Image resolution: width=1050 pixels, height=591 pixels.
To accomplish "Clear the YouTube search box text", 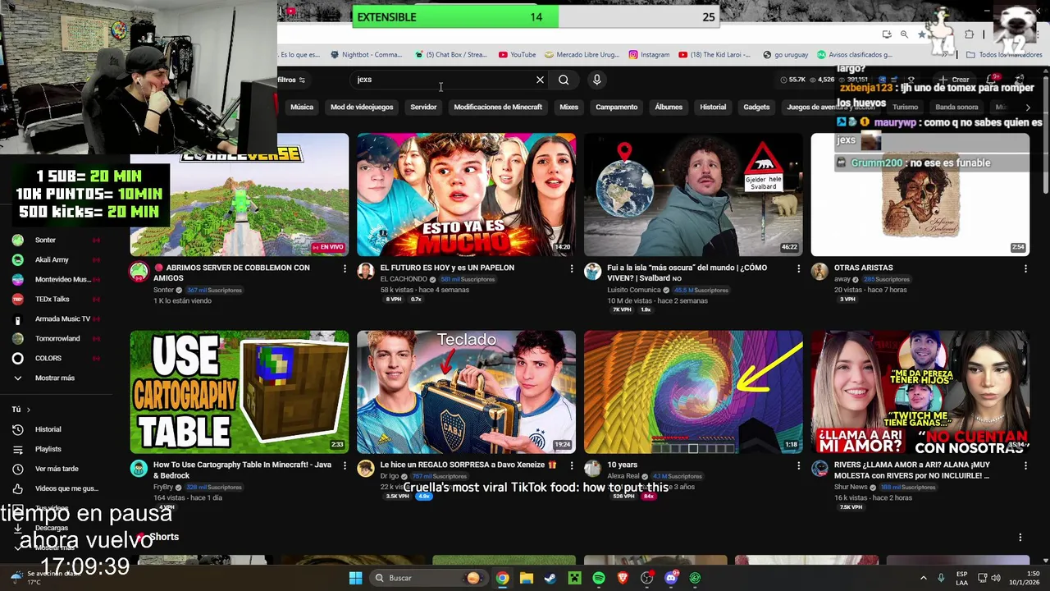I will point(540,80).
